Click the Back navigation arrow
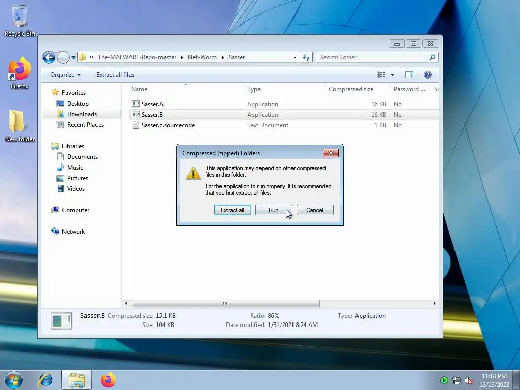Viewport: 520px width, 390px height. tap(49, 58)
